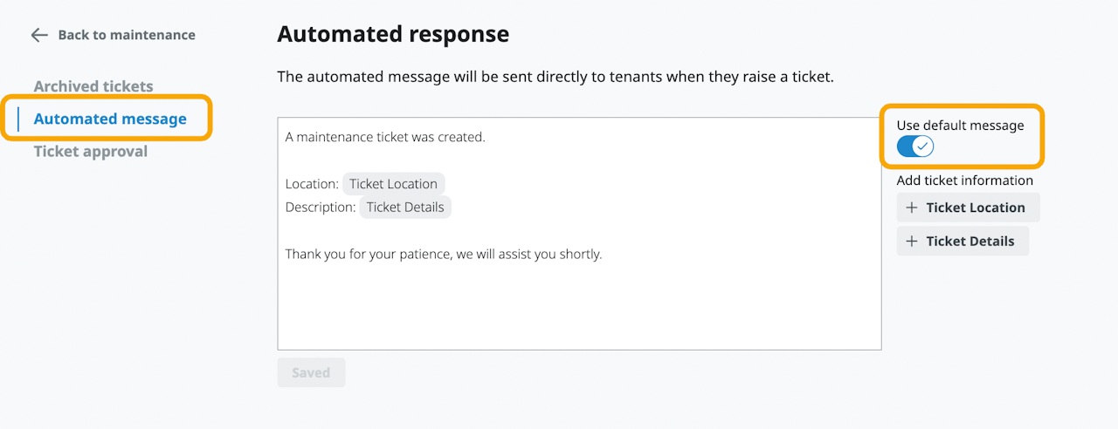Click the Use default message label
Viewport: 1118px width, 429px height.
(960, 126)
